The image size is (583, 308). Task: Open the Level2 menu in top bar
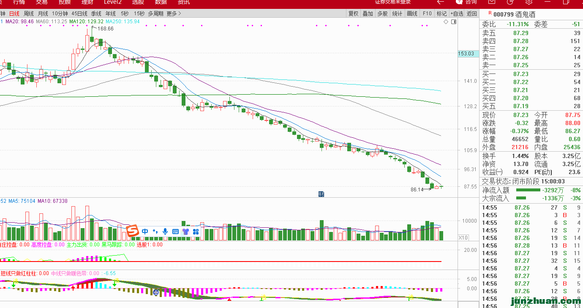click(112, 2)
